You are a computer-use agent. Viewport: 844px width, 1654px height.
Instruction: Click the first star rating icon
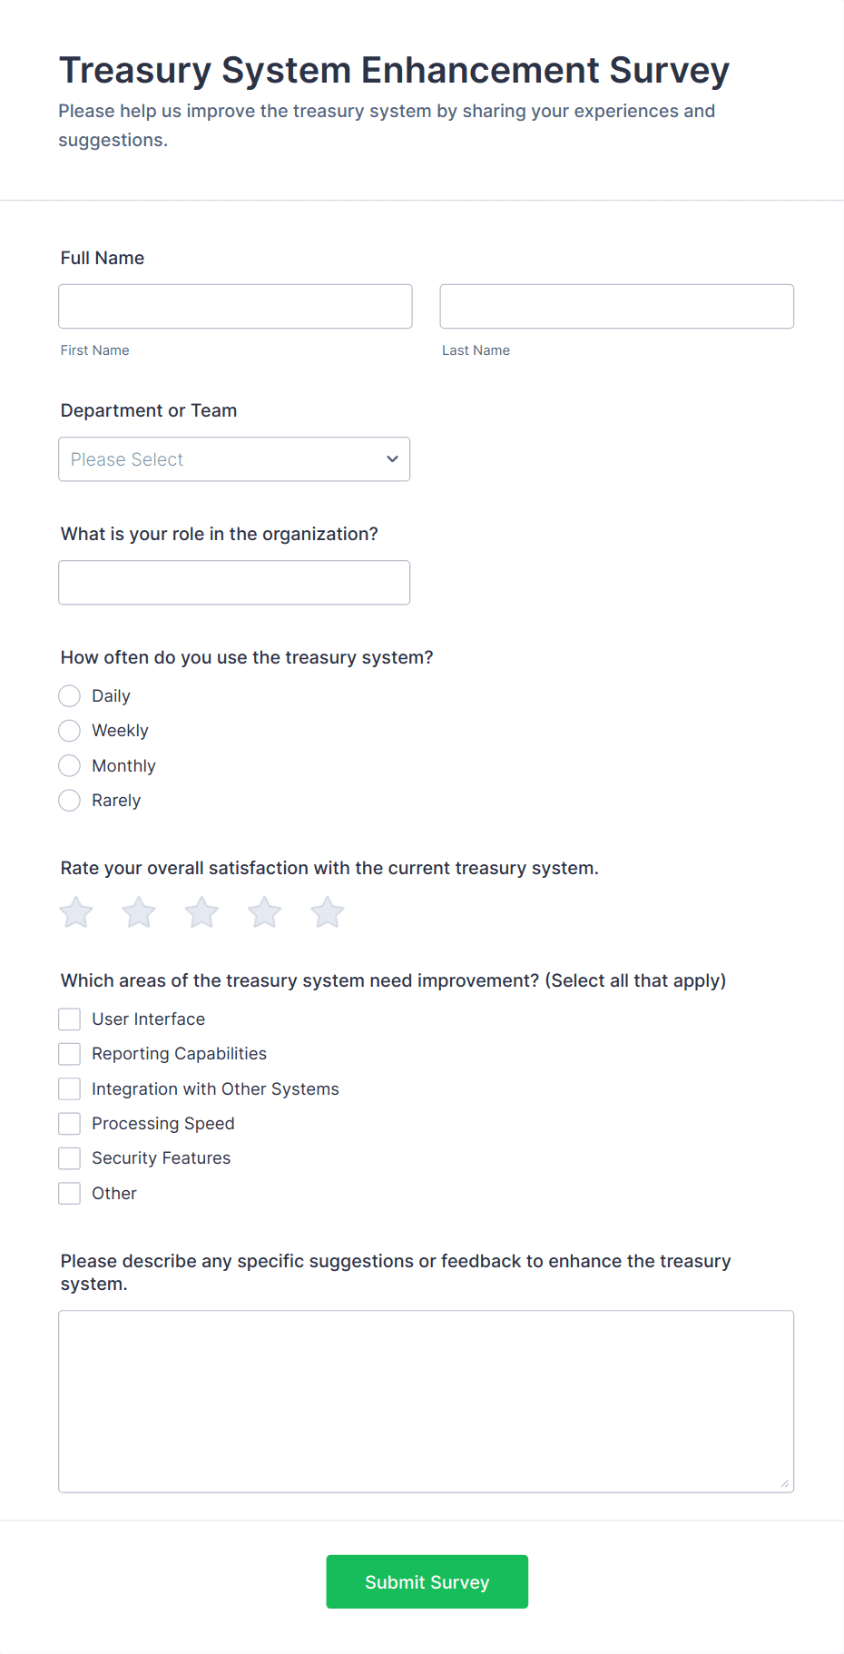click(x=76, y=912)
